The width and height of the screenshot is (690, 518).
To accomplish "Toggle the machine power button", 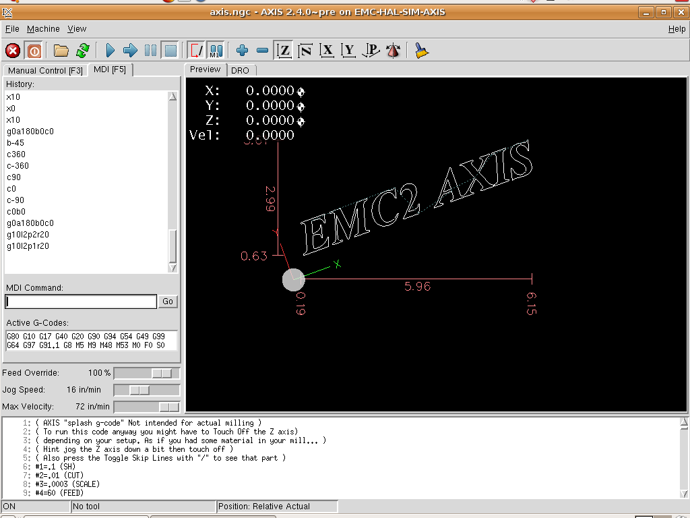I will click(34, 51).
